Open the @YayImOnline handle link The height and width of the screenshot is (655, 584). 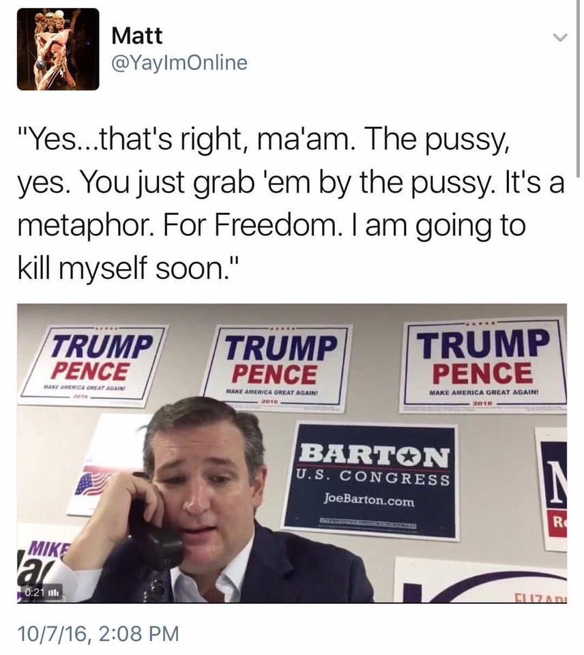[179, 63]
